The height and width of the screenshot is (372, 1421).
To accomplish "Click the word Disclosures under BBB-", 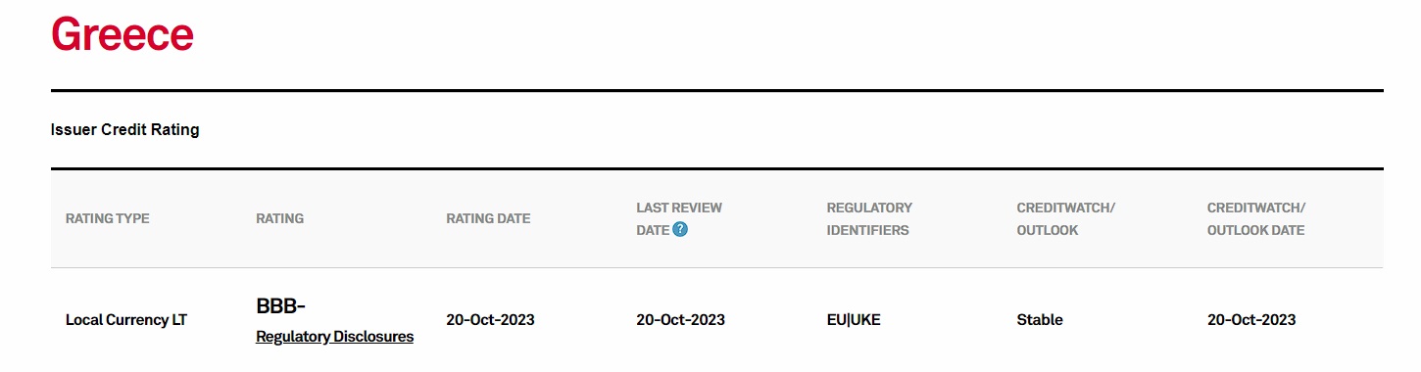I will click(373, 337).
